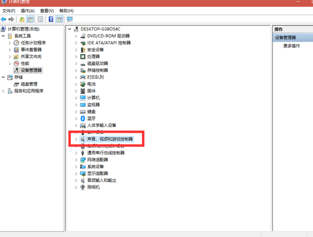Viewport: 313px width, 237px height.
Task: Click the Forward arrow toolbar icon
Action: pos(11,19)
